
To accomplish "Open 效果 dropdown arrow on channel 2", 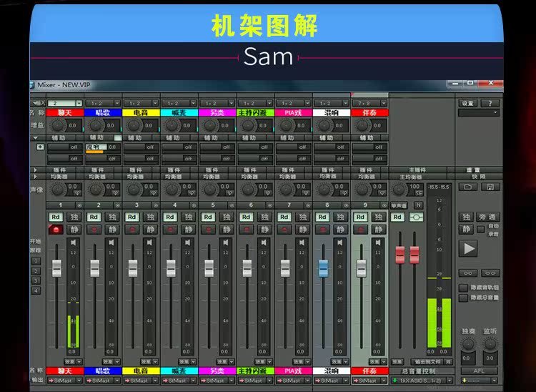I will click(117, 361).
